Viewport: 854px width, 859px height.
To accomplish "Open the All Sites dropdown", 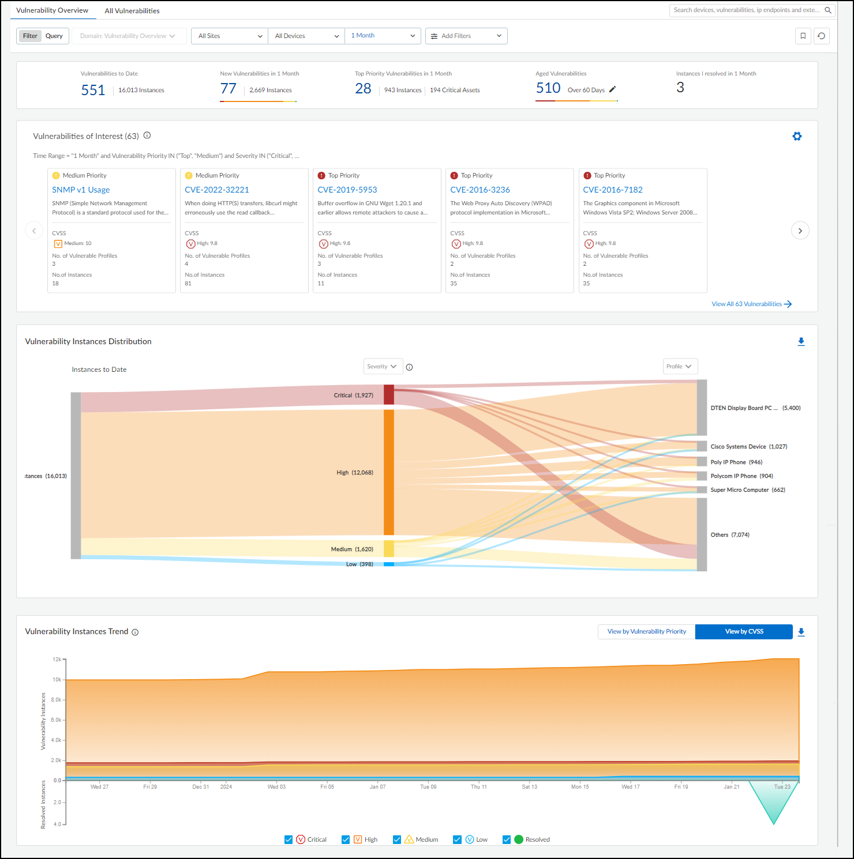I will 230,36.
